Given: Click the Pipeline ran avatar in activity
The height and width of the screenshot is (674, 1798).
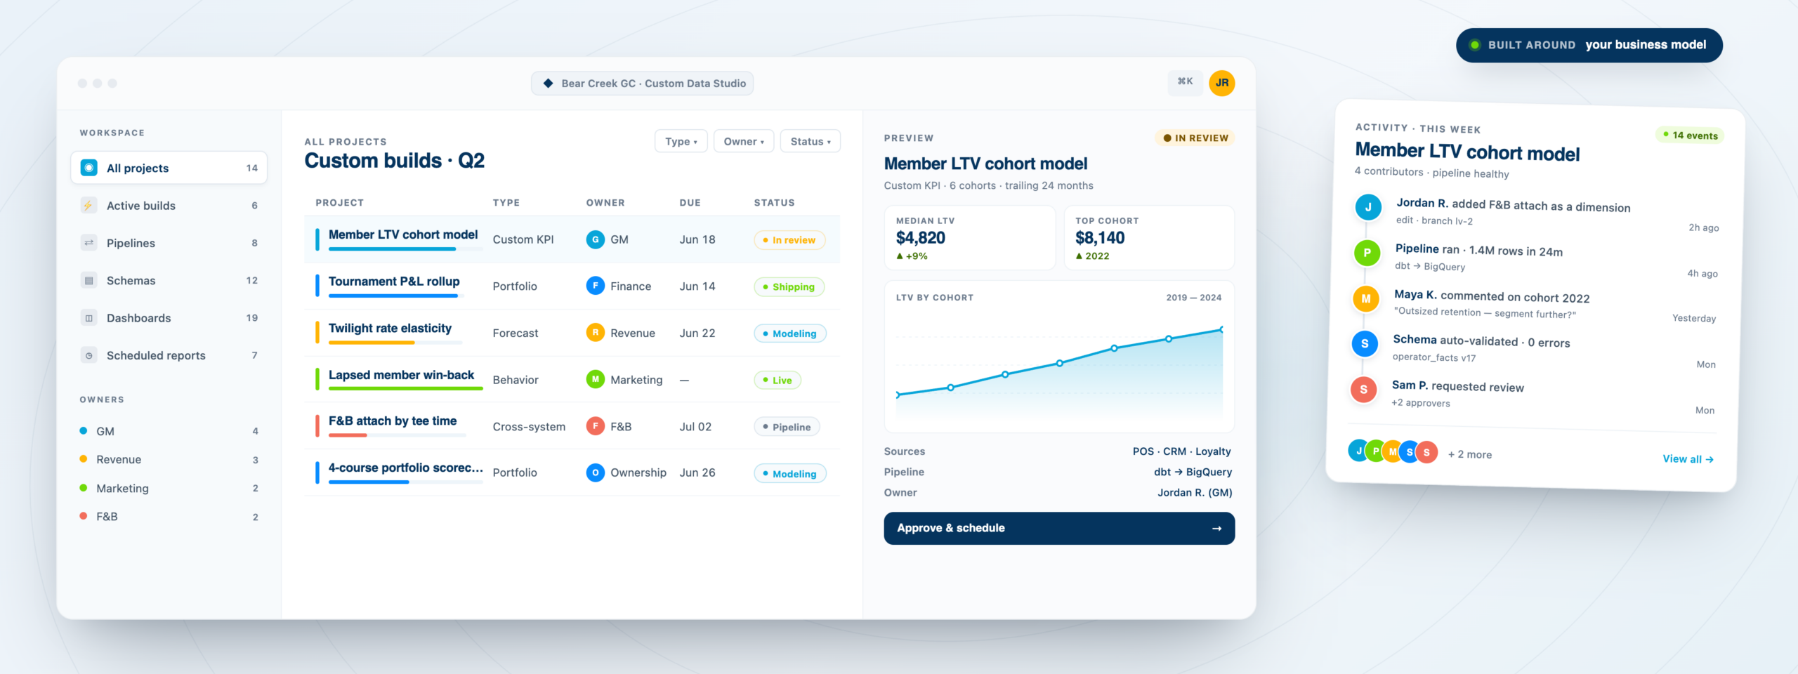Looking at the screenshot, I should pyautogui.click(x=1367, y=253).
